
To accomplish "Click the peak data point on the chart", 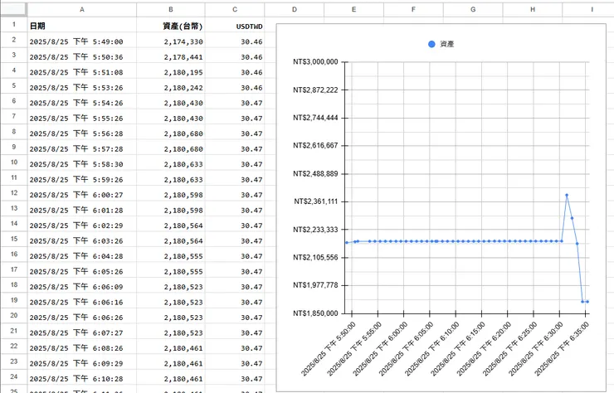I will (567, 195).
